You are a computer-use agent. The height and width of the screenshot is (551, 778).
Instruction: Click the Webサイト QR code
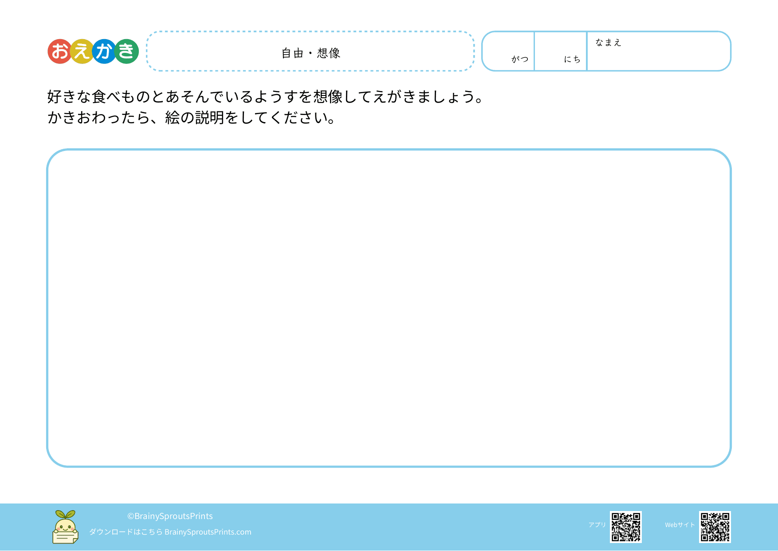[715, 527]
